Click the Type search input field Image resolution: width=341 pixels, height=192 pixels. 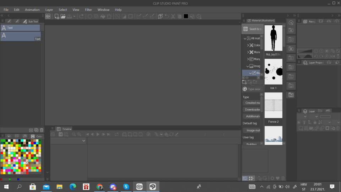coord(253,89)
